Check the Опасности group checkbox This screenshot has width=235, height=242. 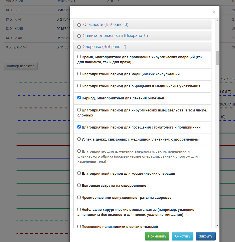(79, 25)
